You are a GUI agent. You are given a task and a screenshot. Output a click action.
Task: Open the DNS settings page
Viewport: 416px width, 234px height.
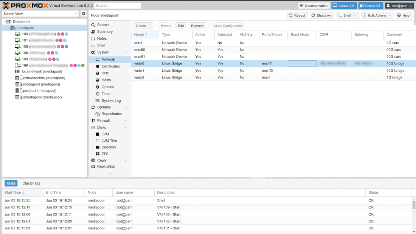point(105,73)
